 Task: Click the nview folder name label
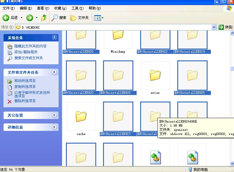[155, 93]
